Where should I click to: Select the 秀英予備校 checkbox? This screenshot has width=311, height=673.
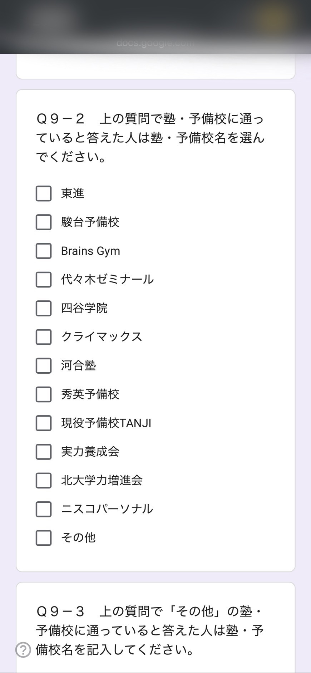[44, 394]
